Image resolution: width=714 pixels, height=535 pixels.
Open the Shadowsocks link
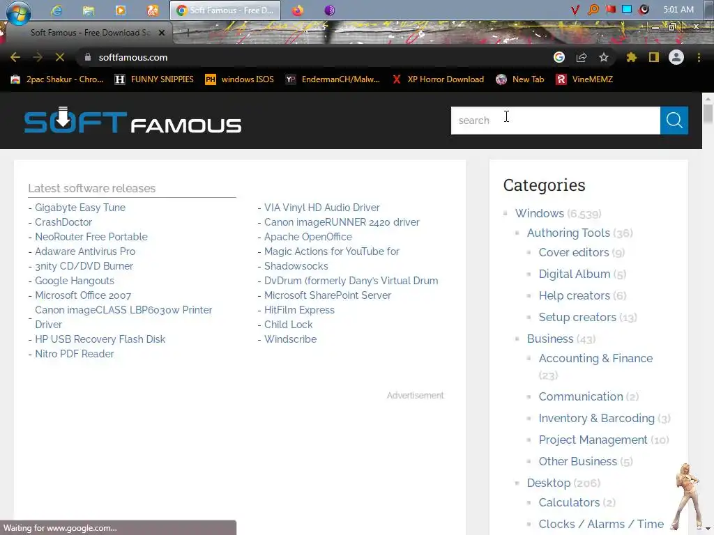pos(296,266)
